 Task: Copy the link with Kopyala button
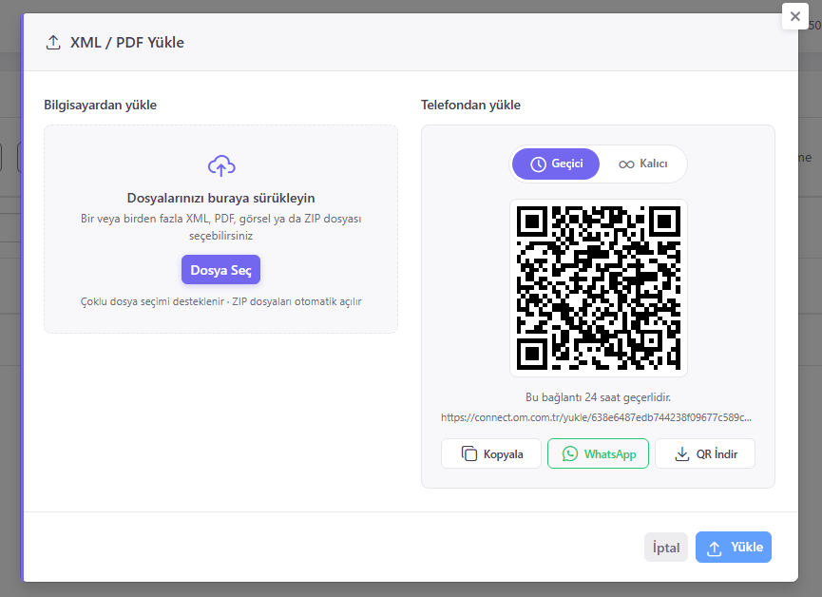[491, 453]
